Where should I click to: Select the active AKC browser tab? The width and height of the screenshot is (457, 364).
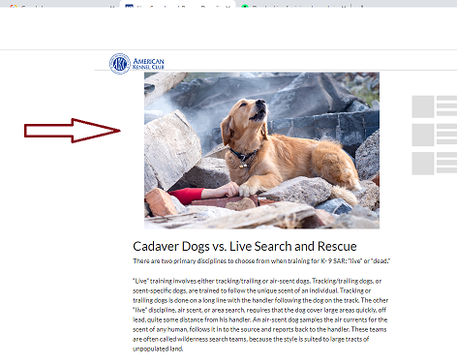point(177,5)
